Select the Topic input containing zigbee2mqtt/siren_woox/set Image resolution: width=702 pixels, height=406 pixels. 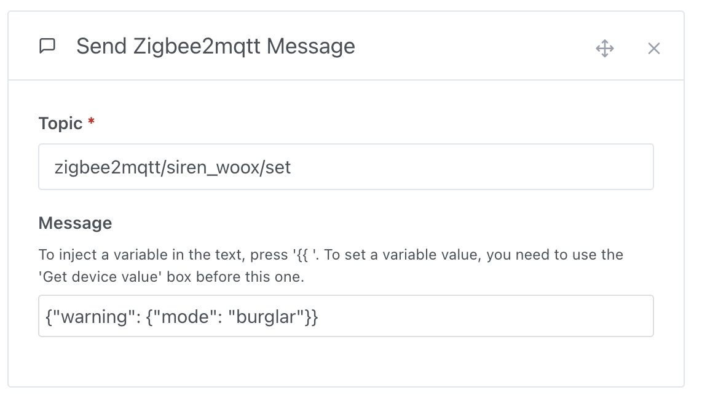[x=345, y=166]
